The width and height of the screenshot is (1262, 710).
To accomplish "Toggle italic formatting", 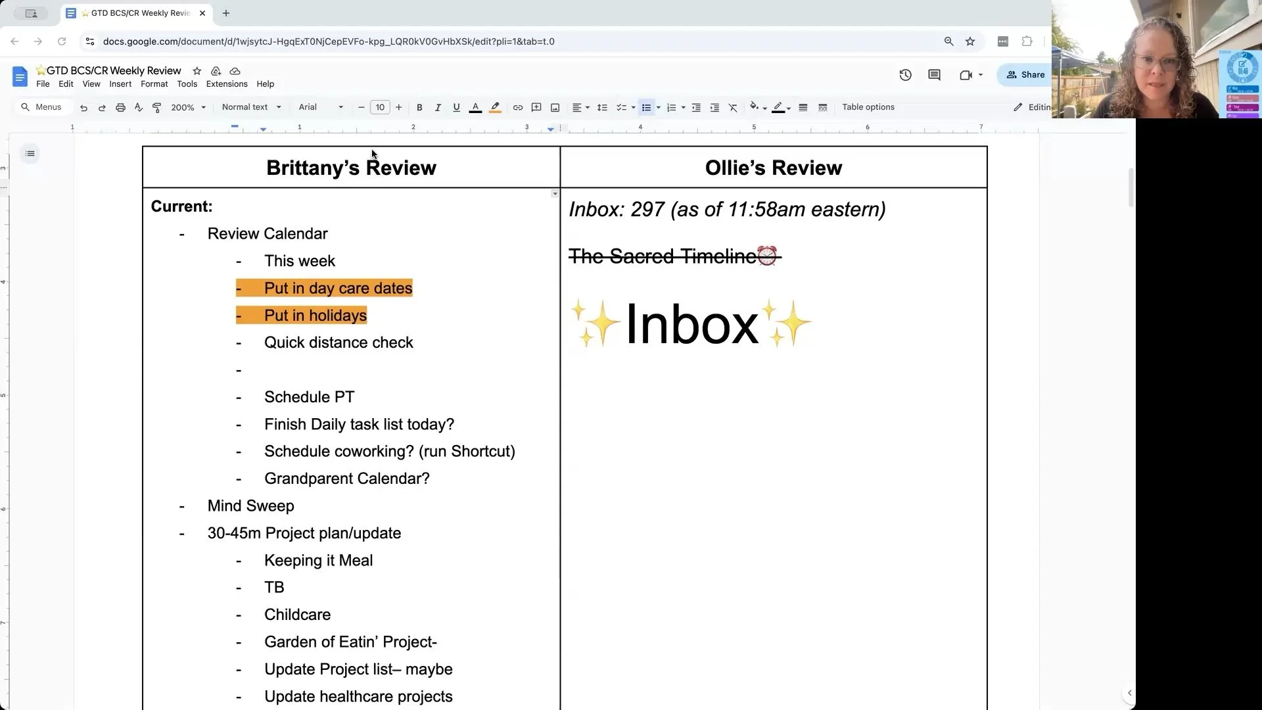I will (438, 107).
